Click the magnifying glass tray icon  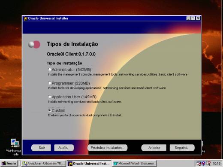(x=208, y=164)
